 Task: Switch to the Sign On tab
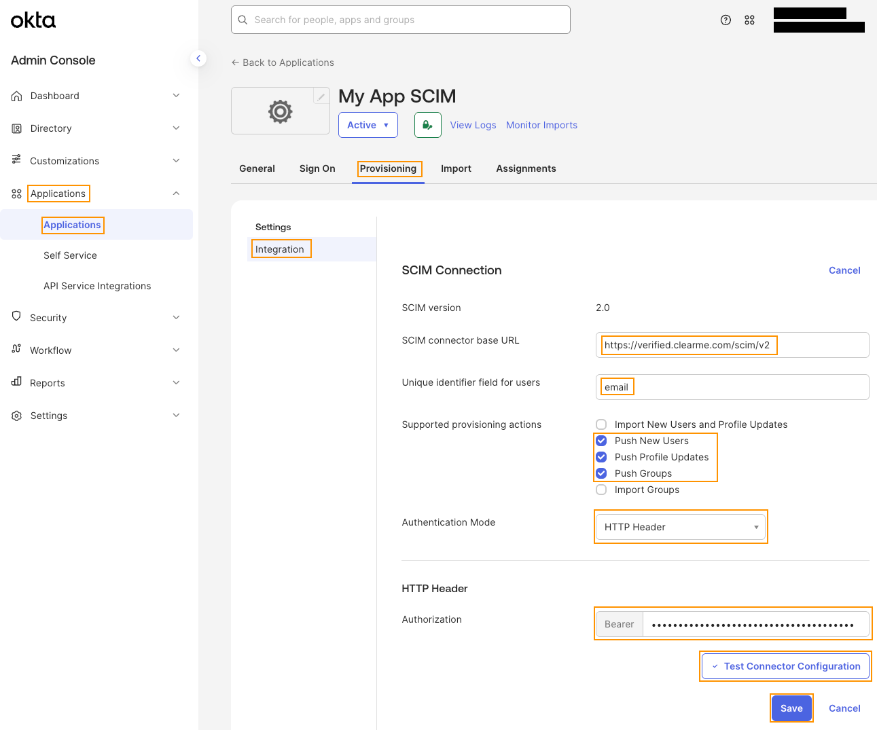[x=317, y=168]
